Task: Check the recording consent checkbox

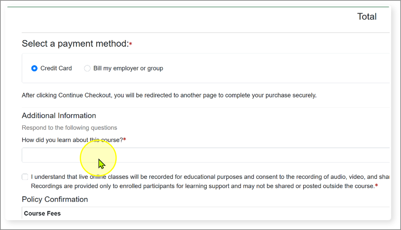Action: (x=24, y=177)
